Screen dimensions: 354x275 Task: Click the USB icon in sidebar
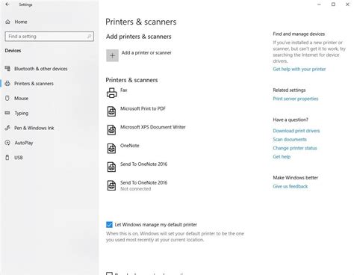7,158
